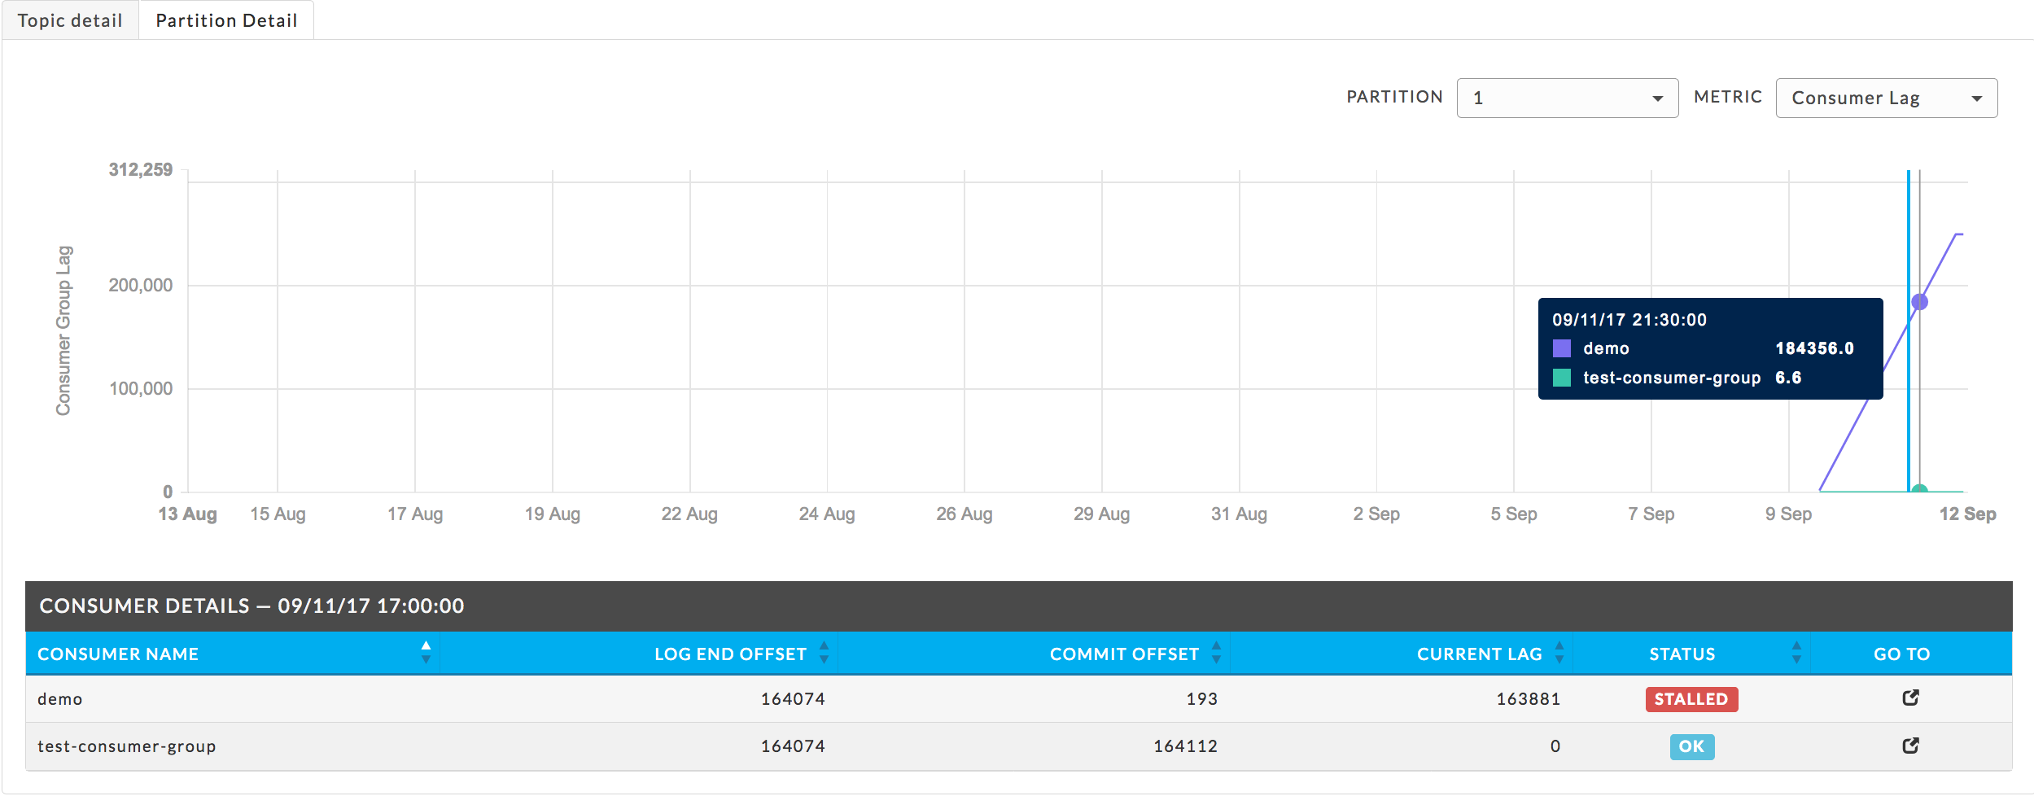Open the Partition dropdown
The height and width of the screenshot is (796, 2034).
click(1567, 98)
